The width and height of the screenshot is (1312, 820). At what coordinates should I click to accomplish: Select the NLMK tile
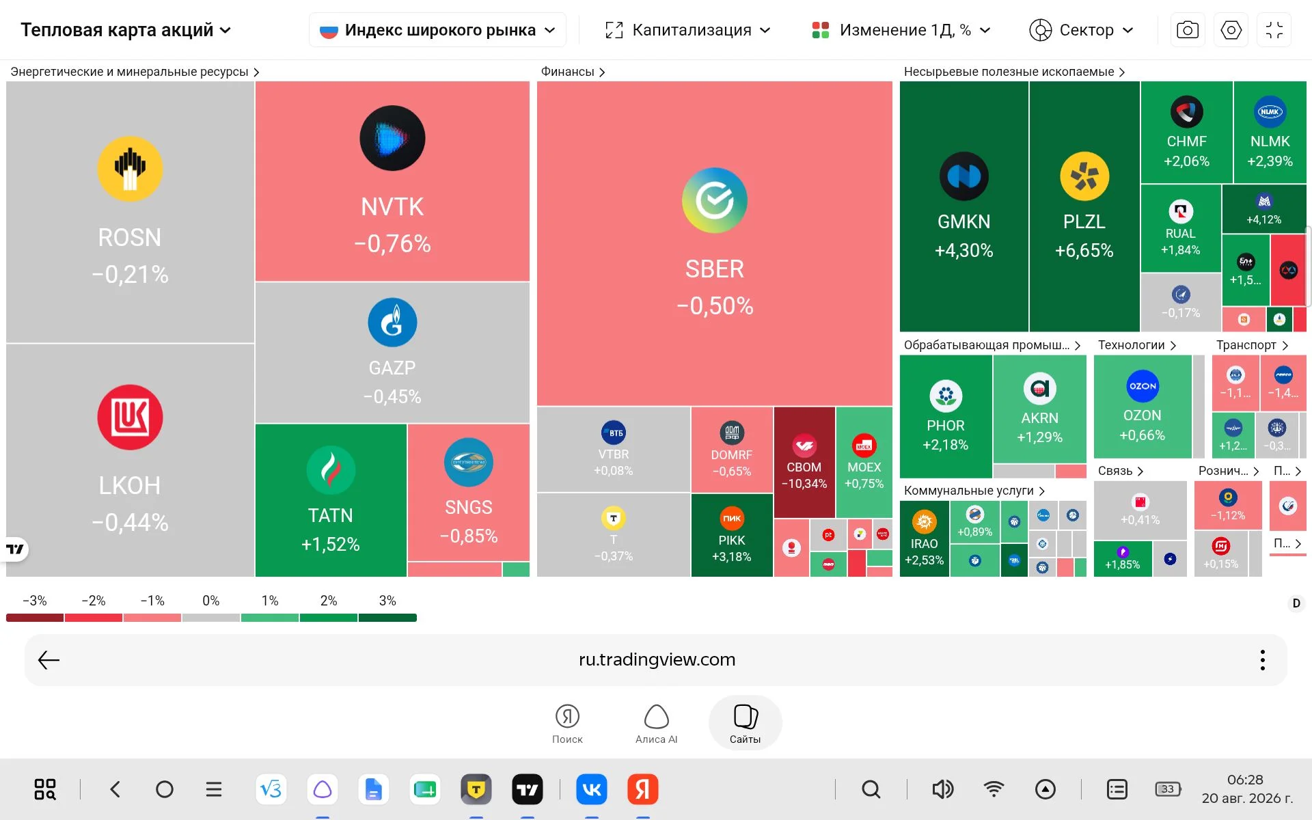pos(1270,133)
